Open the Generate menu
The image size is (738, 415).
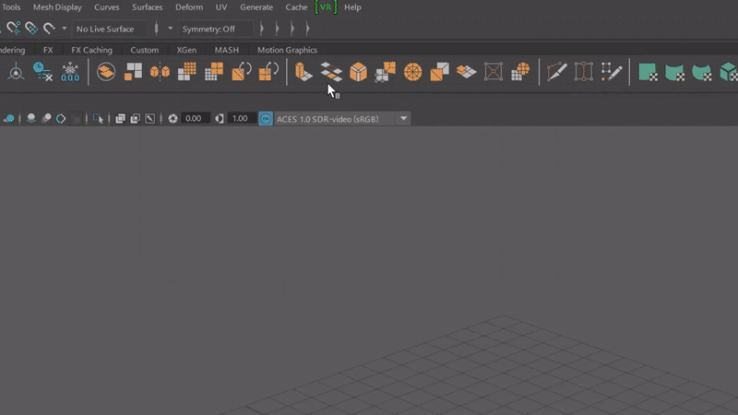(256, 7)
